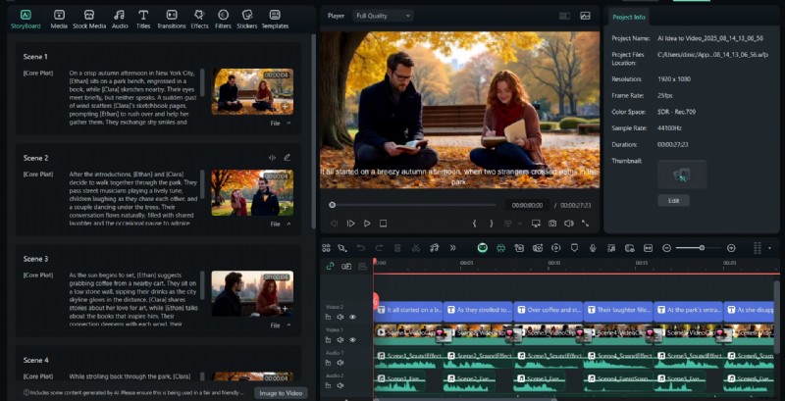The width and height of the screenshot is (785, 401).
Task: Click the player volume speaker icon
Action: click(569, 224)
